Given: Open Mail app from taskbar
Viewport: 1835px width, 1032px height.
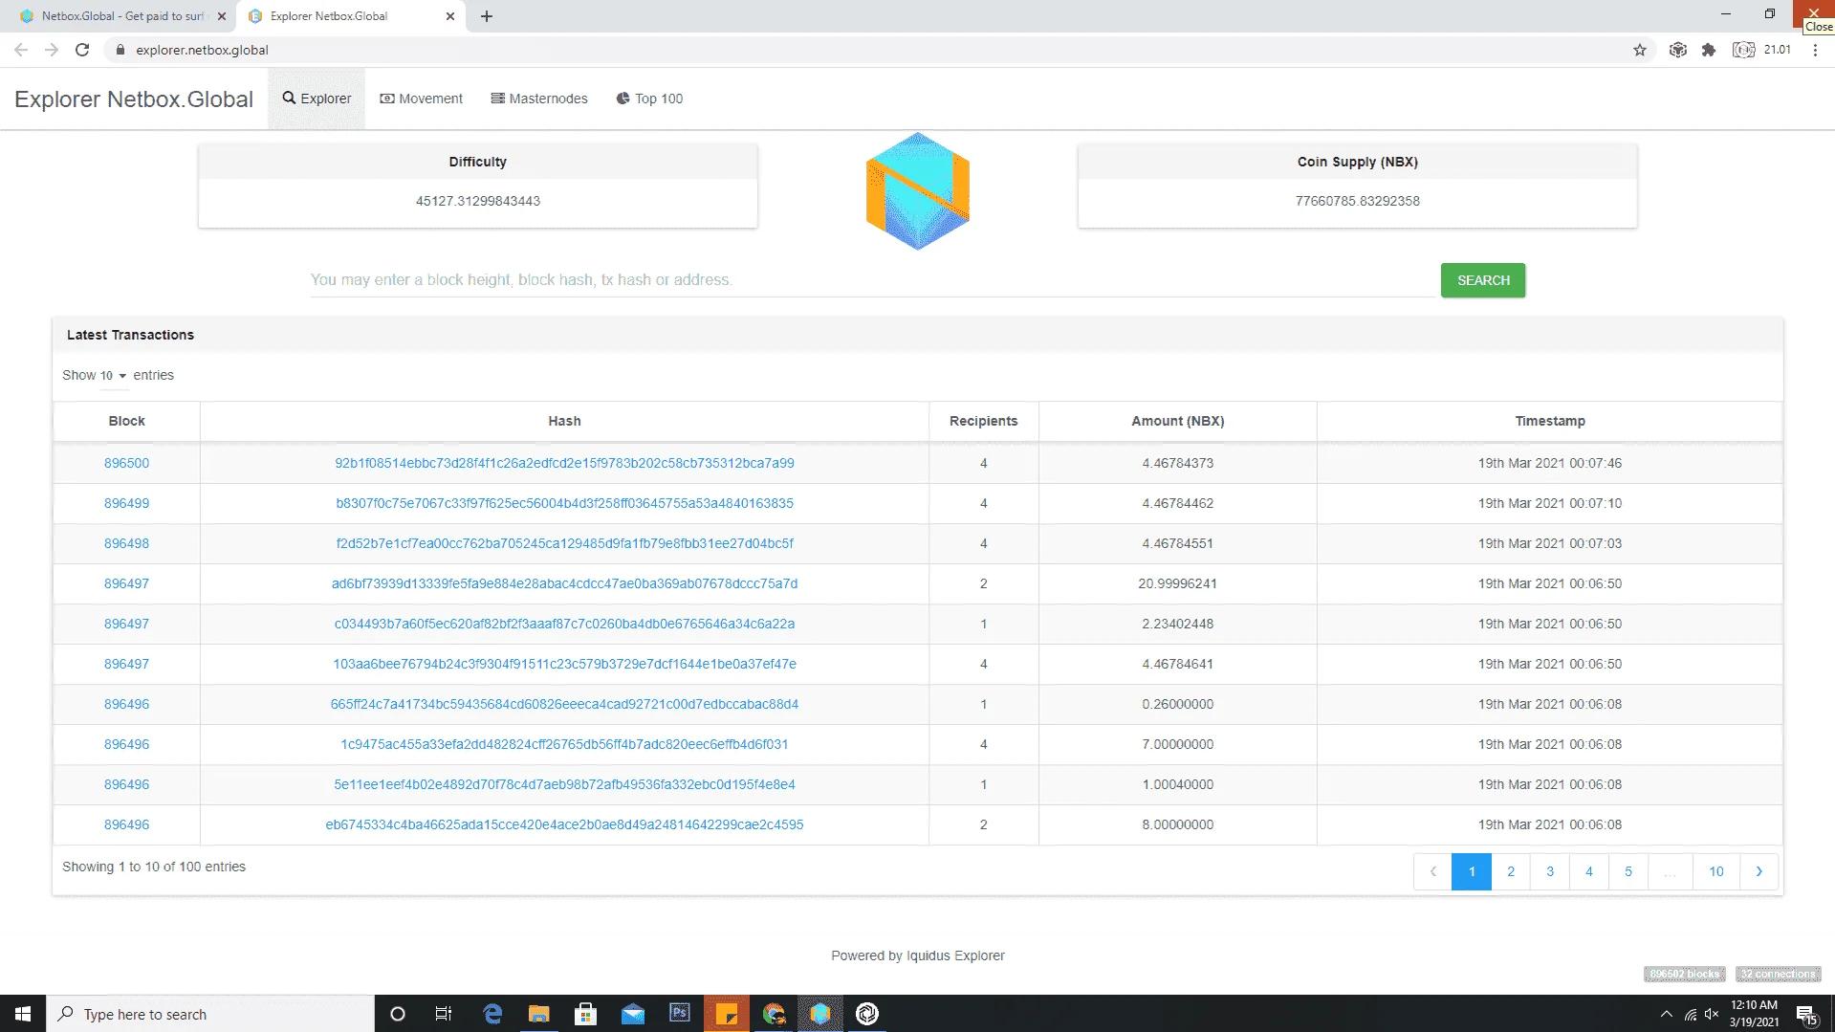Looking at the screenshot, I should [633, 1014].
